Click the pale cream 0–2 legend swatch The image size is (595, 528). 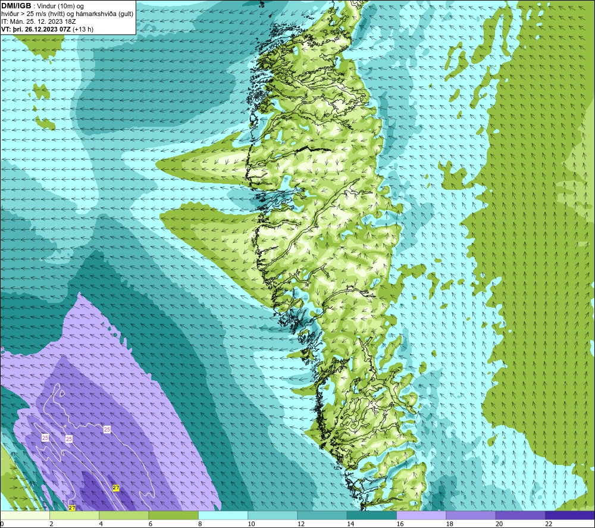tap(24, 515)
